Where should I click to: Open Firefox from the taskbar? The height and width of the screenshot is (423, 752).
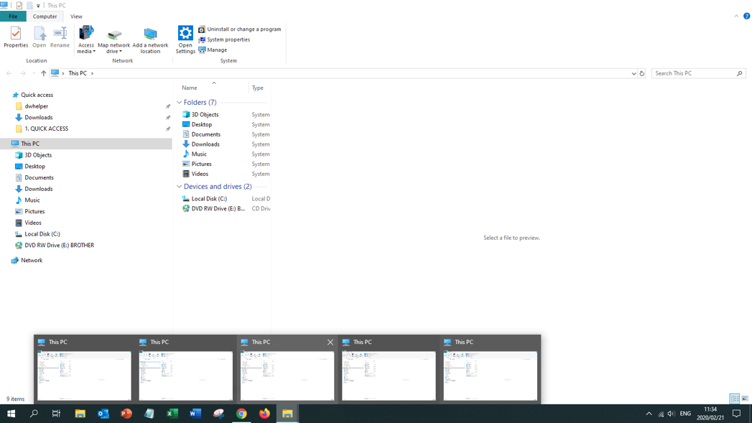(x=264, y=414)
